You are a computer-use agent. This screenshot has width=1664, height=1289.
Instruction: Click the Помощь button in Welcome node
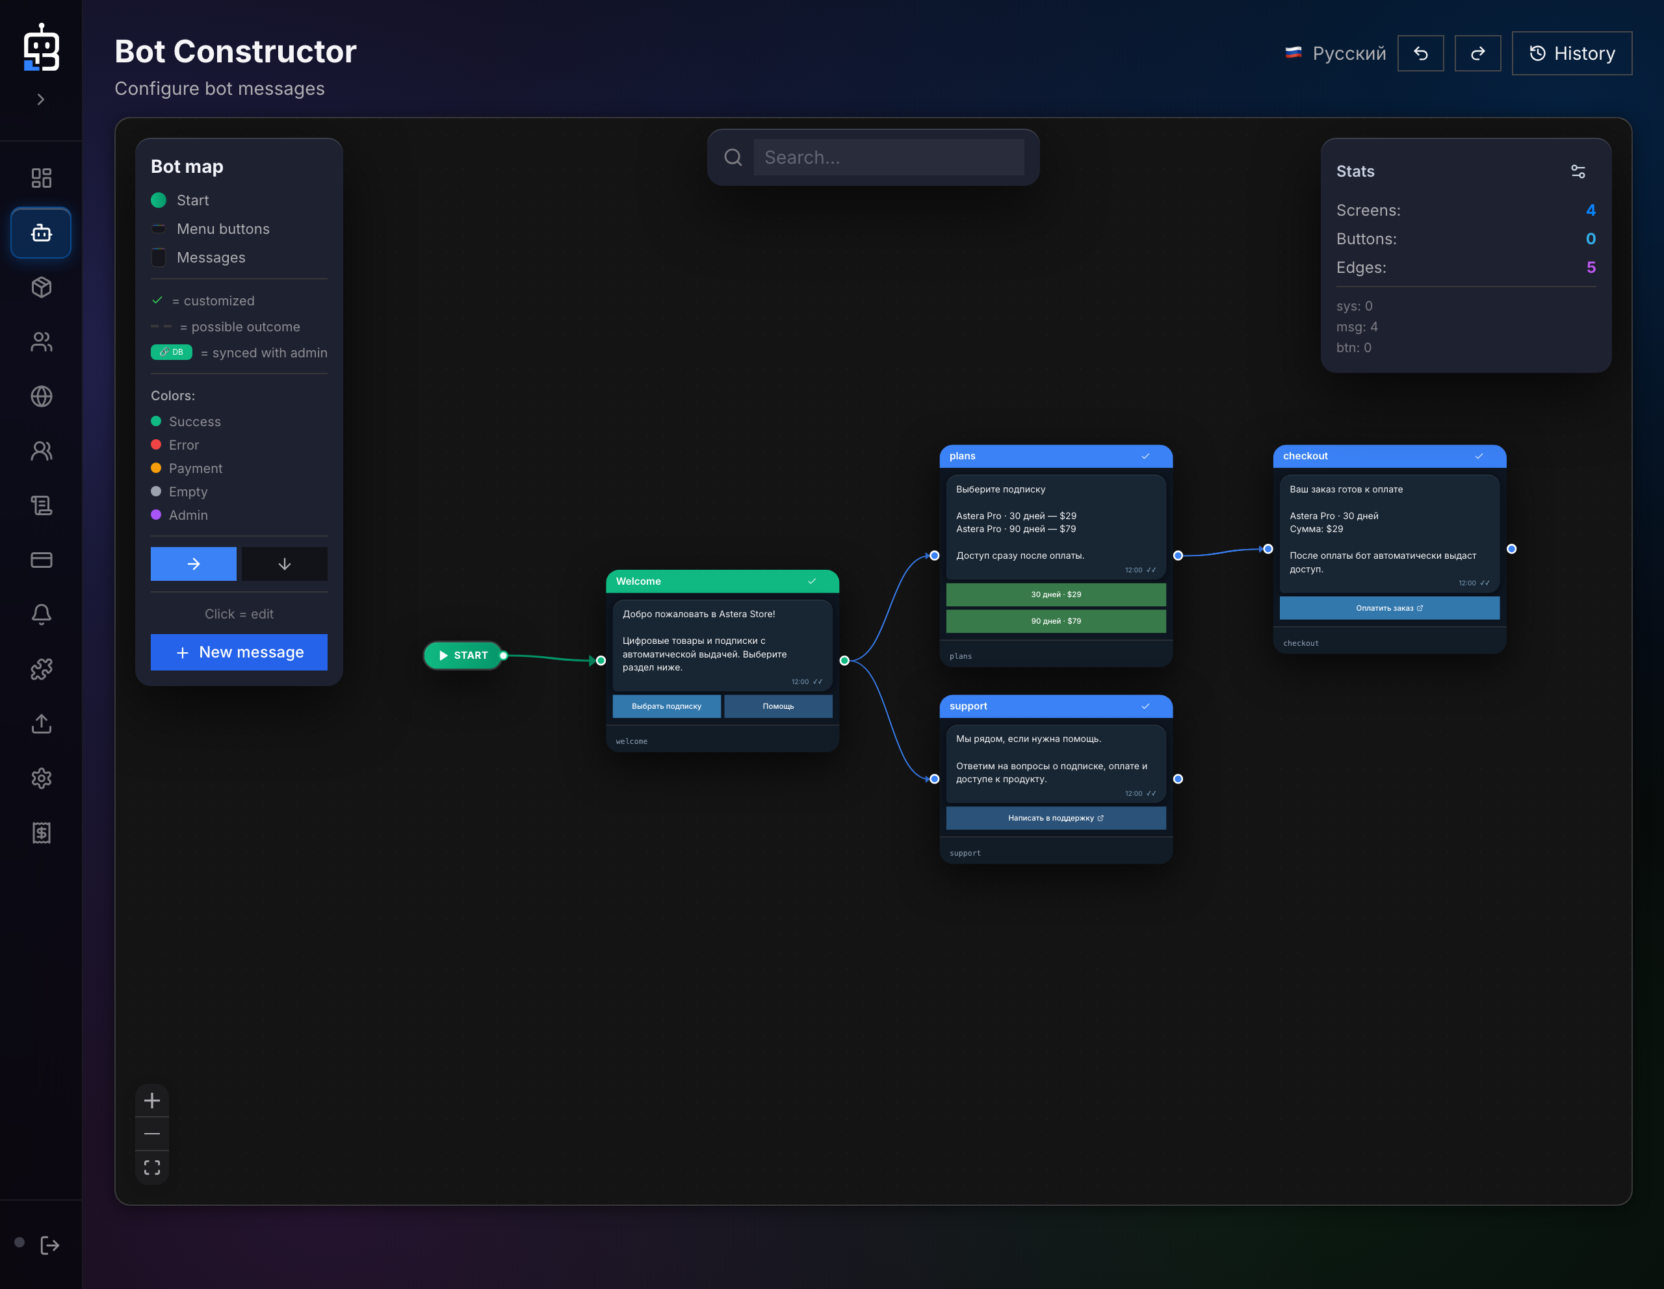778,707
